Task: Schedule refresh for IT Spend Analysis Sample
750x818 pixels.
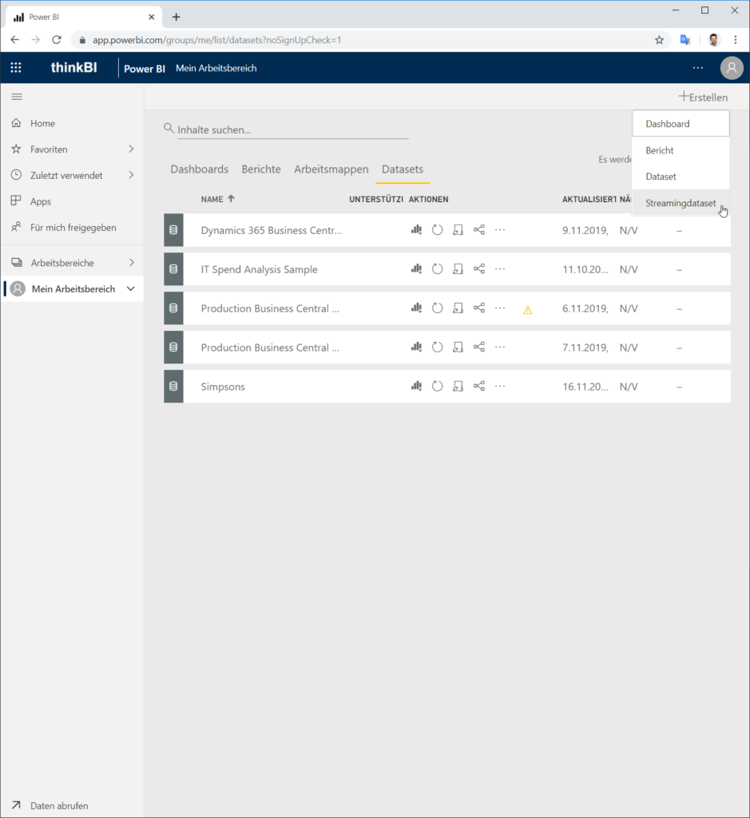Action: coord(458,269)
